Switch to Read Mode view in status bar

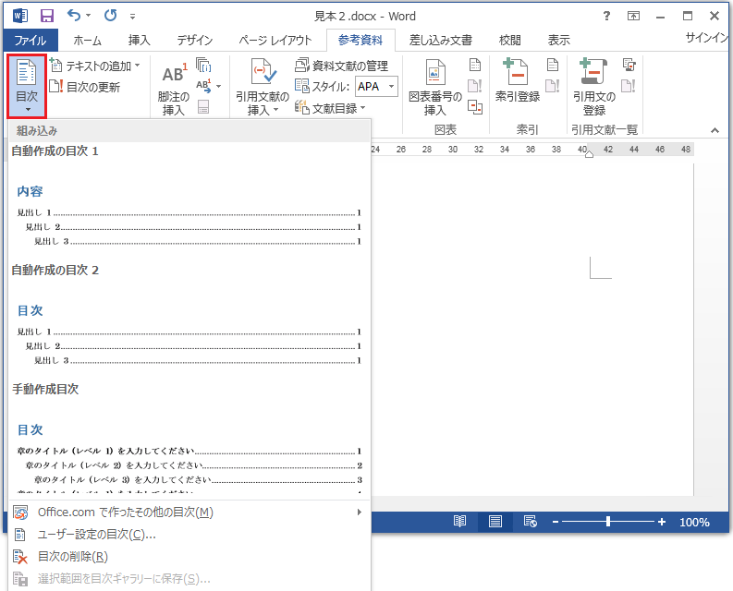pyautogui.click(x=459, y=522)
